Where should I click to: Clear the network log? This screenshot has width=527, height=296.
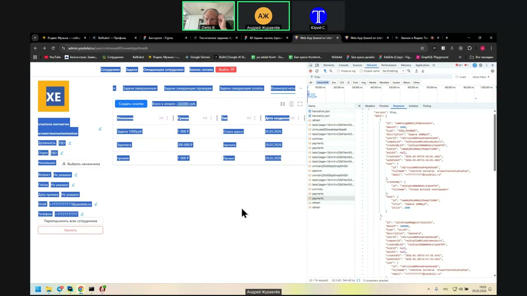point(317,71)
